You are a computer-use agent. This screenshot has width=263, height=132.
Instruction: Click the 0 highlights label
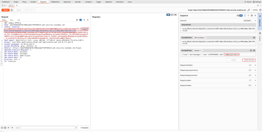[85, 127]
